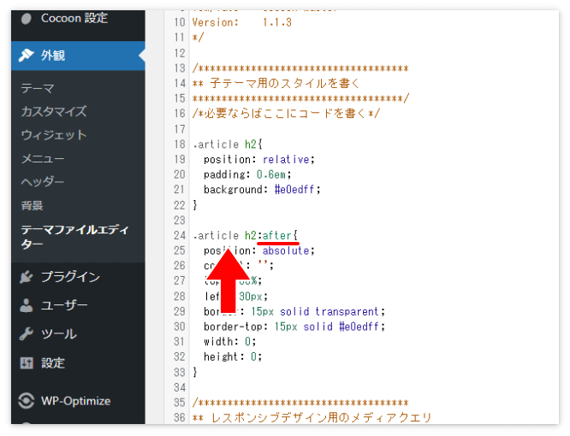Viewport: 570px width, 436px height.
Task: Click the comment 子テーマ用のスタイルを書く
Action: pos(285,84)
